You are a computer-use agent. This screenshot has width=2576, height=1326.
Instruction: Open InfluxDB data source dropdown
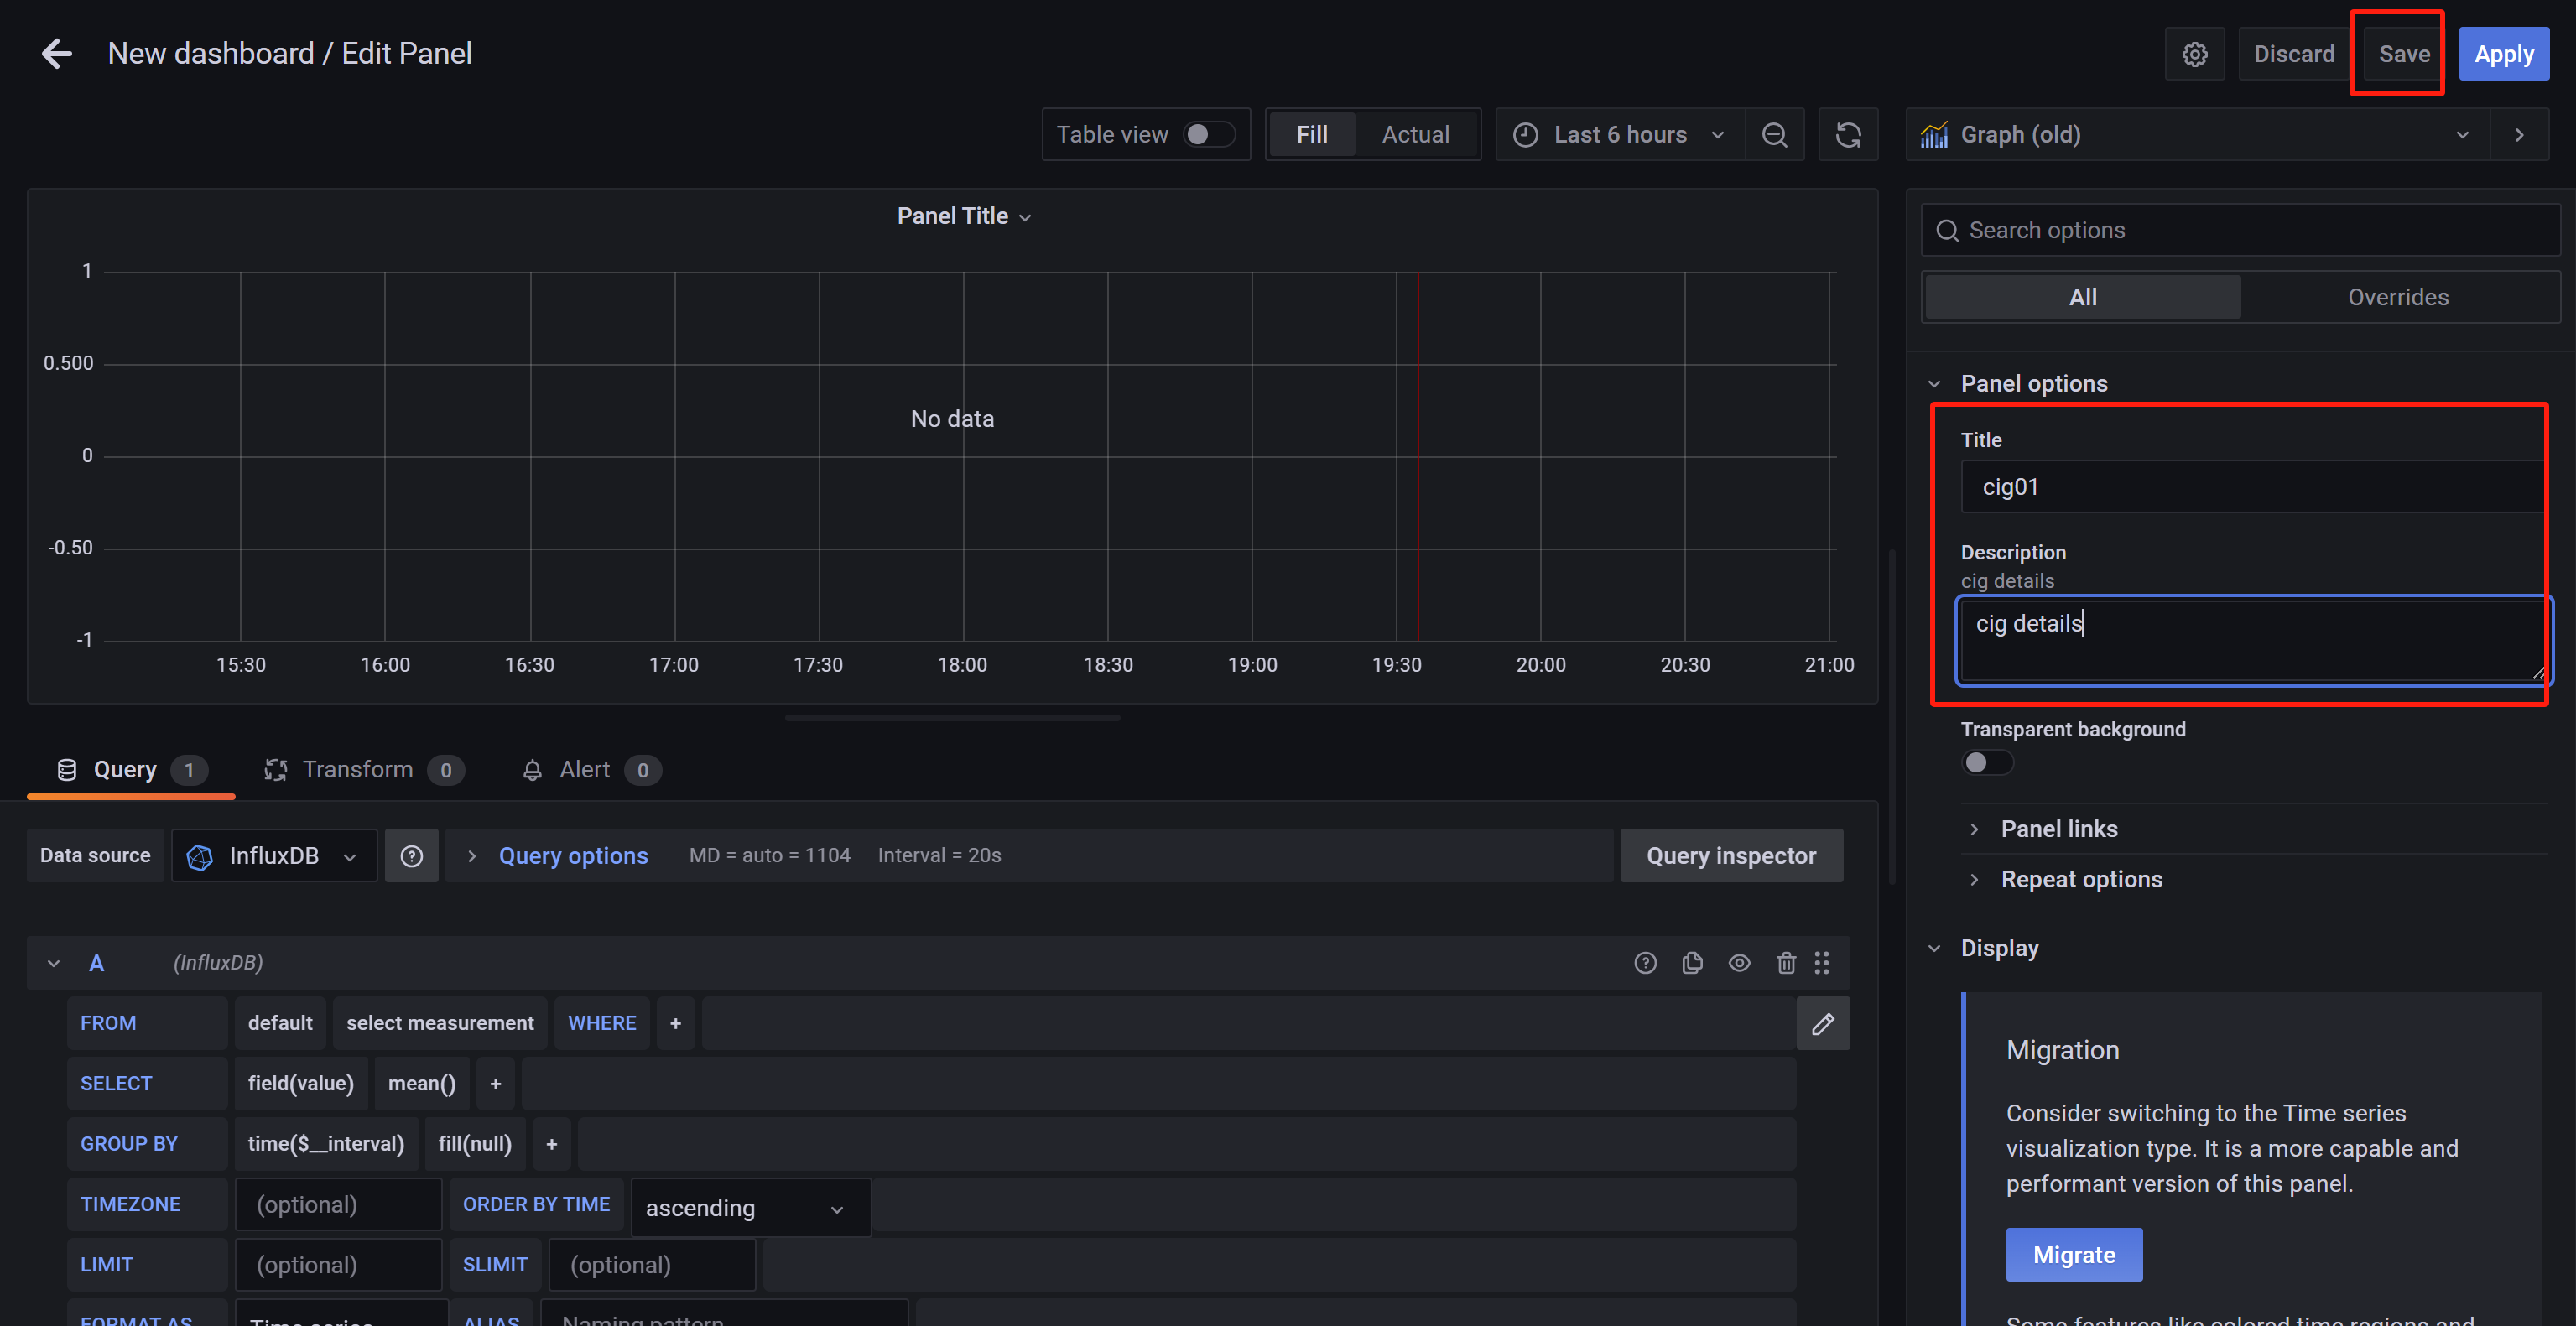click(x=273, y=855)
